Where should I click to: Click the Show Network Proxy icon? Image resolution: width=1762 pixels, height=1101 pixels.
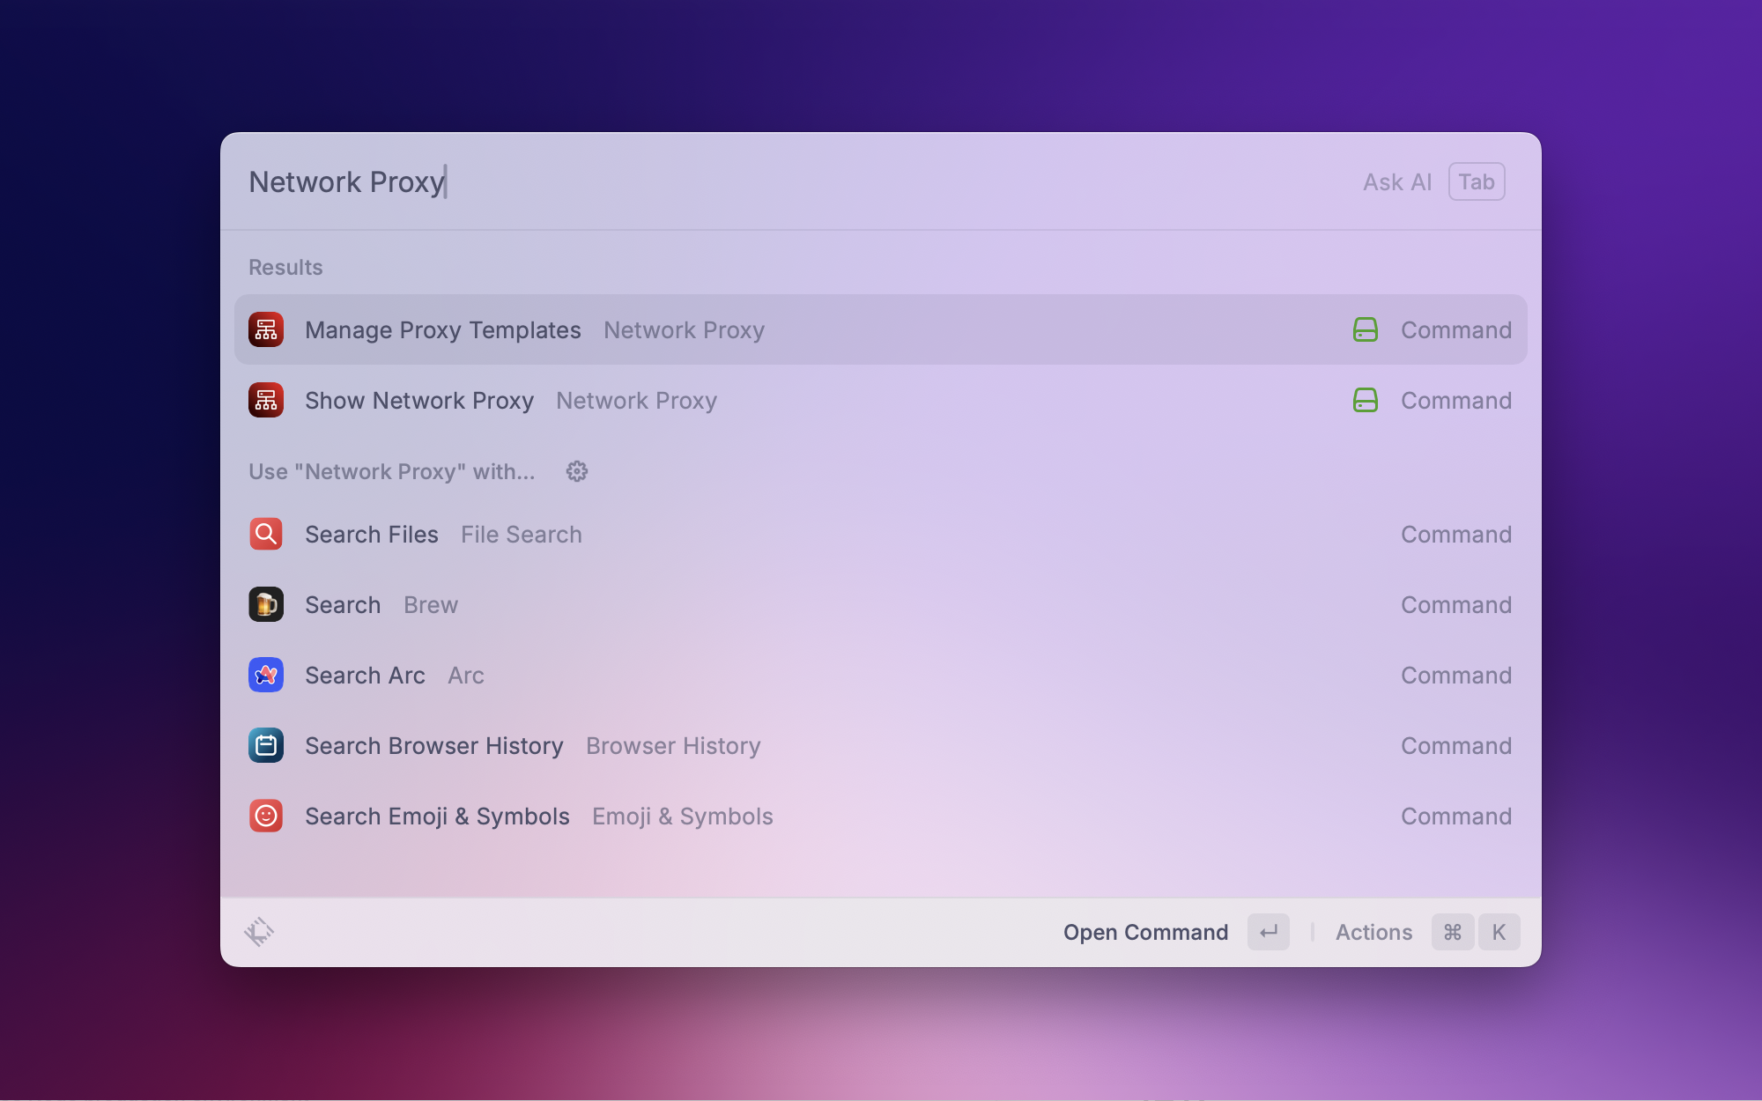point(265,401)
